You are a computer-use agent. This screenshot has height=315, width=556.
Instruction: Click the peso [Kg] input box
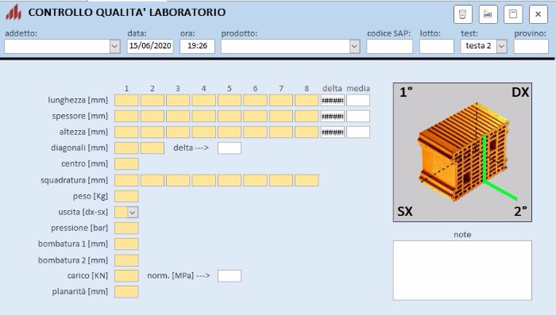click(x=126, y=196)
